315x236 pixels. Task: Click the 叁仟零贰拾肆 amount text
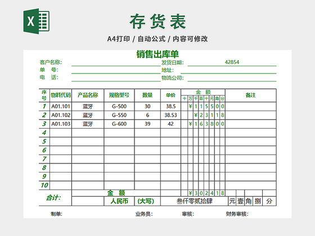click(194, 201)
